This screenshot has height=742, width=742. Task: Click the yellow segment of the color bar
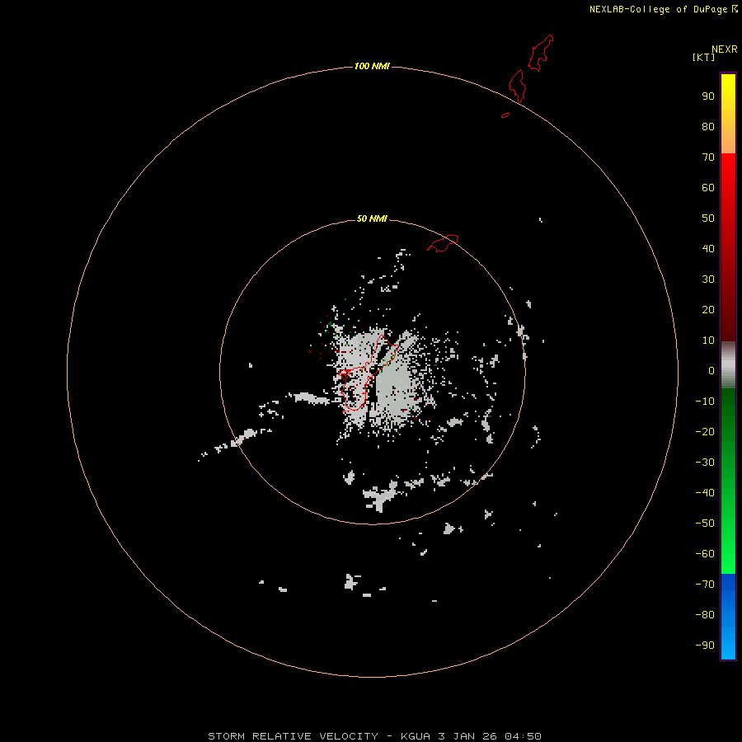[728, 114]
